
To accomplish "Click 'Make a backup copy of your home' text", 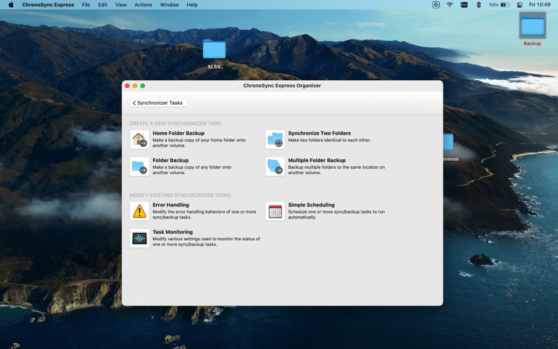I will [199, 143].
